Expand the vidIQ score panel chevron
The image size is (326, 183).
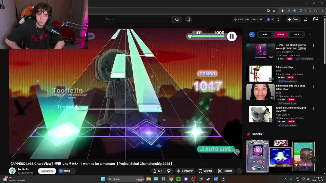[x=310, y=35]
